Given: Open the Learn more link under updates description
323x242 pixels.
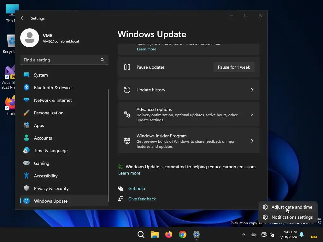Looking at the screenshot, I should click(x=146, y=49).
